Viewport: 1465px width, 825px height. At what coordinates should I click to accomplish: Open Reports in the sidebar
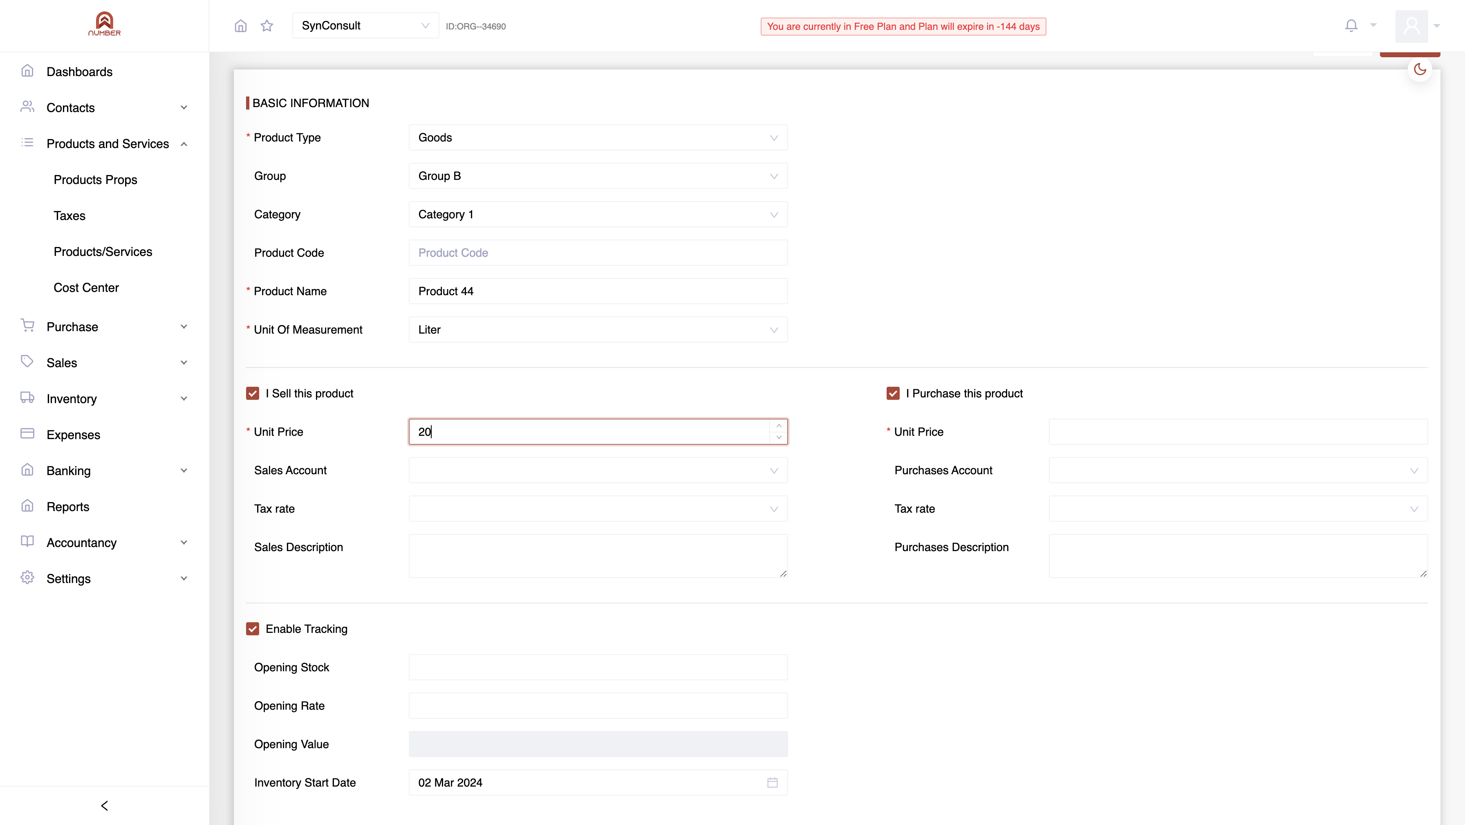105,507
